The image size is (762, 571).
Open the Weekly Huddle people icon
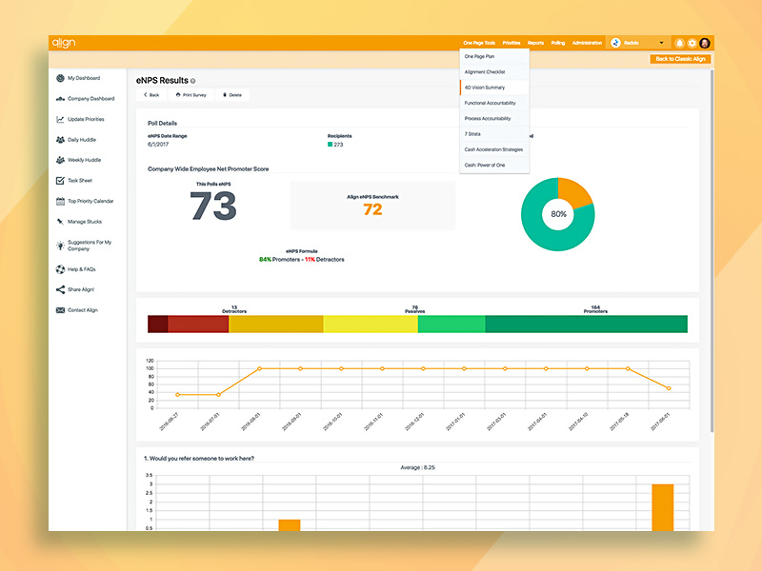point(60,160)
